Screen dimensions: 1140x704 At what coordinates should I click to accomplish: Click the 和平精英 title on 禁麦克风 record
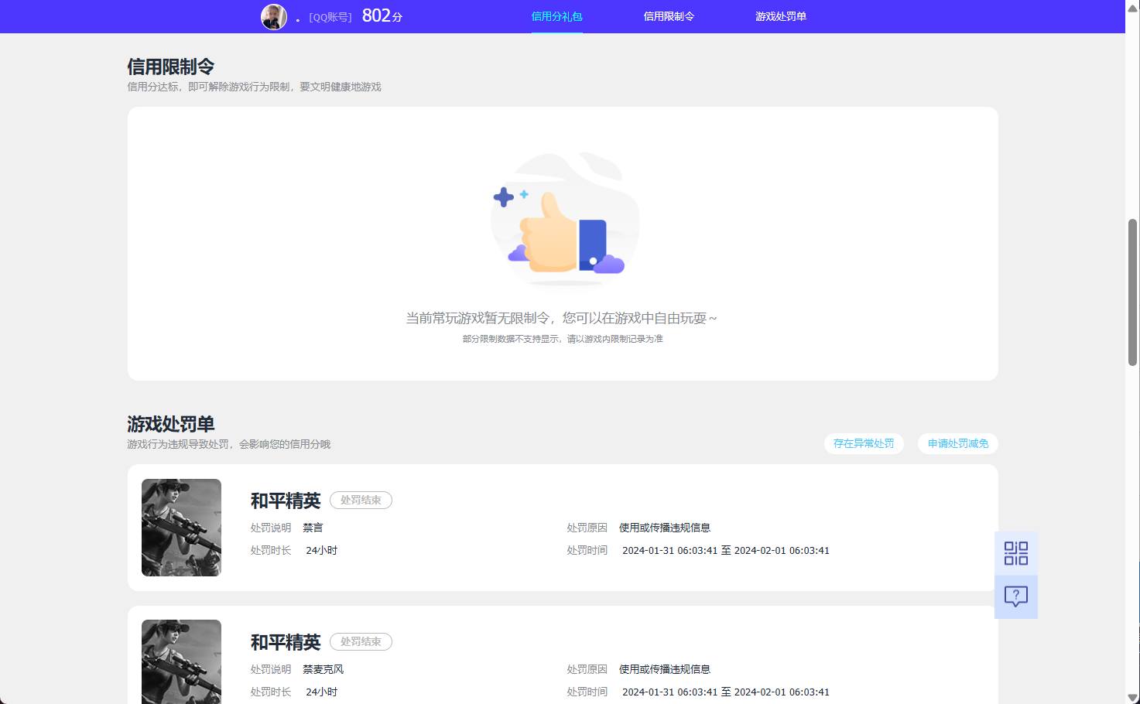tap(286, 642)
